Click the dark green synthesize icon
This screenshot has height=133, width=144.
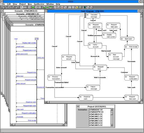(x=84, y=7)
